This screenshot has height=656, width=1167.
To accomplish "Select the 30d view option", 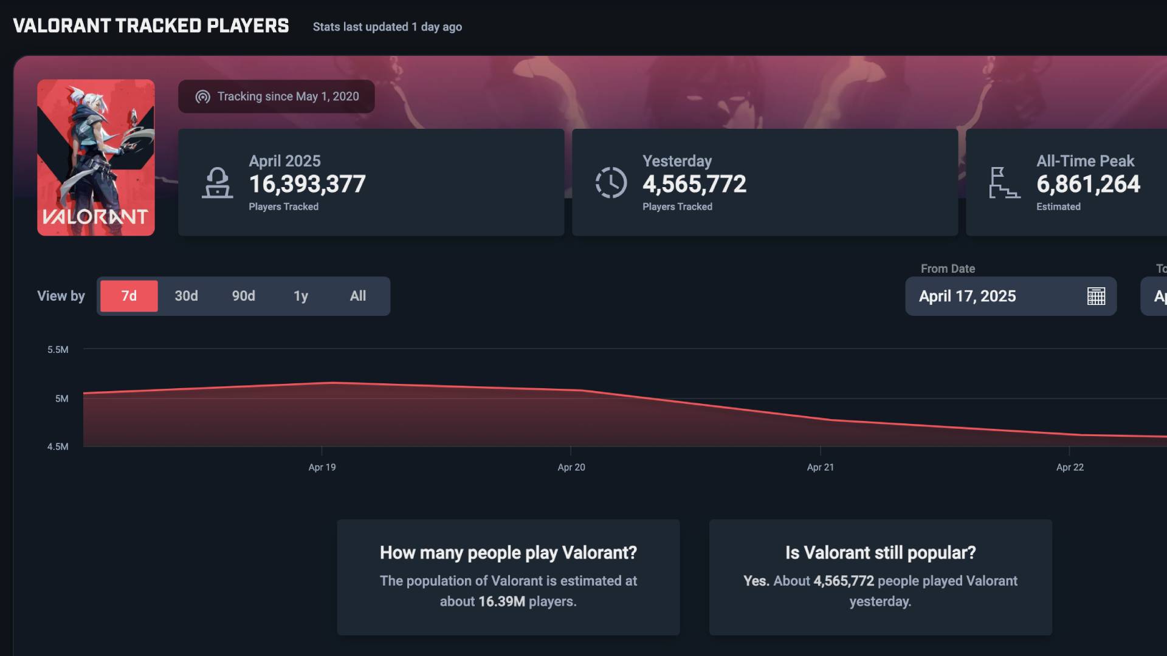I will pyautogui.click(x=185, y=296).
